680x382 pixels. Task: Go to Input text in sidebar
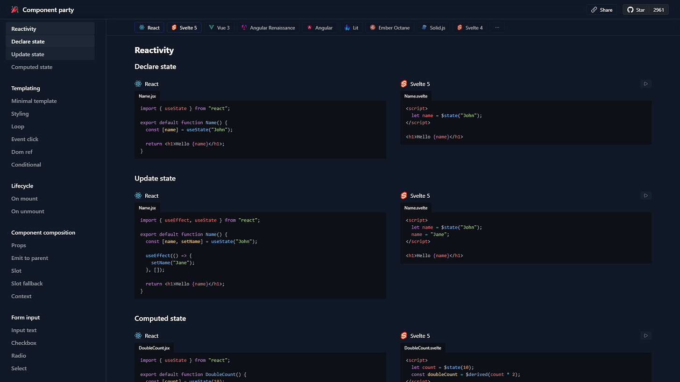coord(50,330)
